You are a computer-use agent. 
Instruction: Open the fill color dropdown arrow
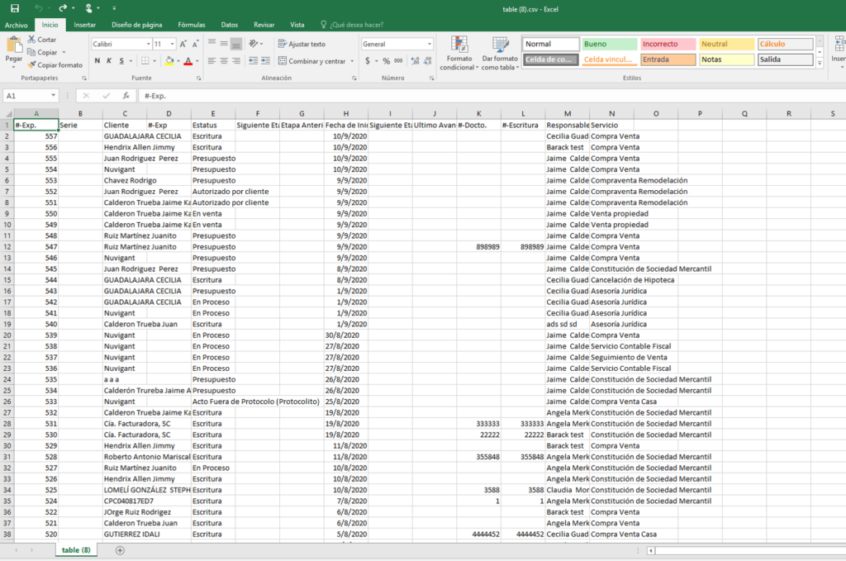(x=178, y=61)
